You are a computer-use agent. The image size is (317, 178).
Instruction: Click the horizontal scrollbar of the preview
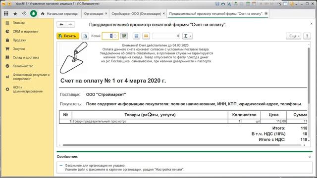[x=171, y=145]
